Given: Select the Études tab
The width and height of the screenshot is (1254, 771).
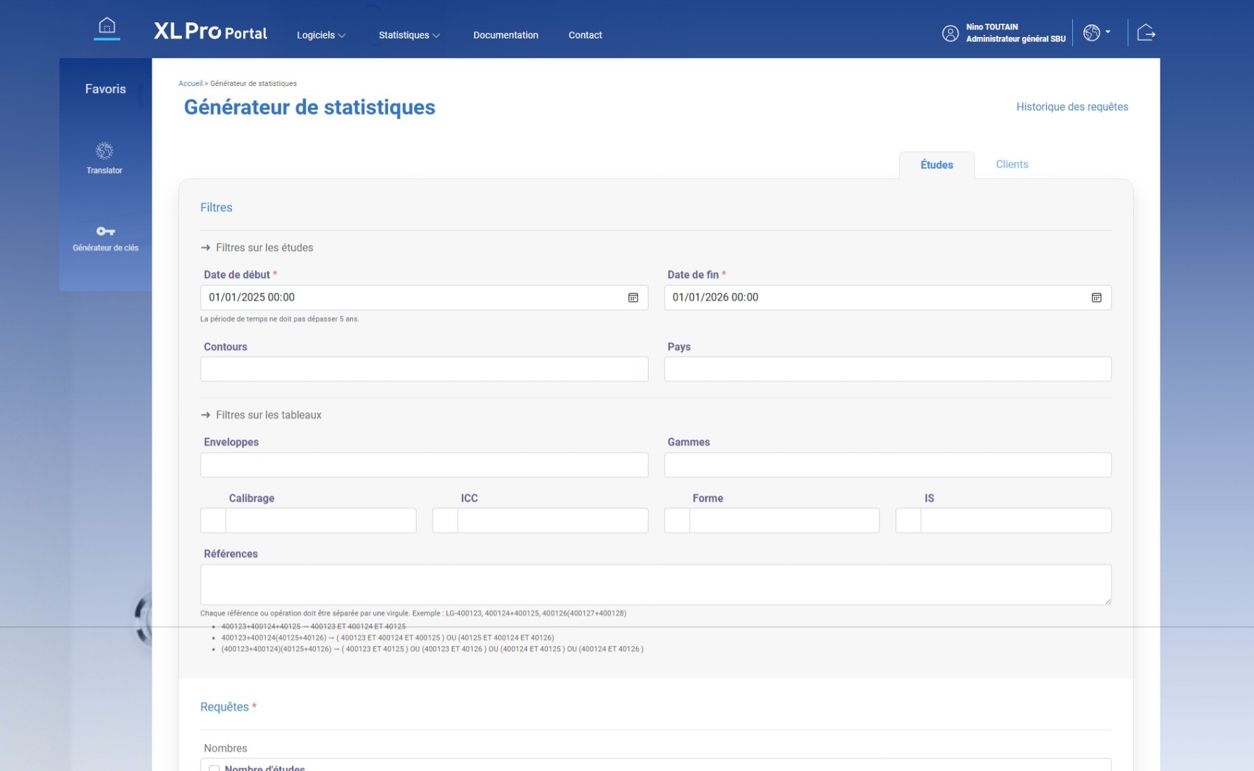Looking at the screenshot, I should [936, 165].
